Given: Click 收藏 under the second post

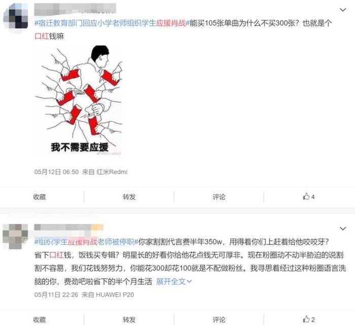Looking at the screenshot, I should (x=40, y=319).
